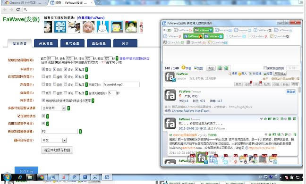Image resolution: width=306 pixels, height=184 pixels.
Task: Click the white rabbit donor avatar
Action: [102, 27]
